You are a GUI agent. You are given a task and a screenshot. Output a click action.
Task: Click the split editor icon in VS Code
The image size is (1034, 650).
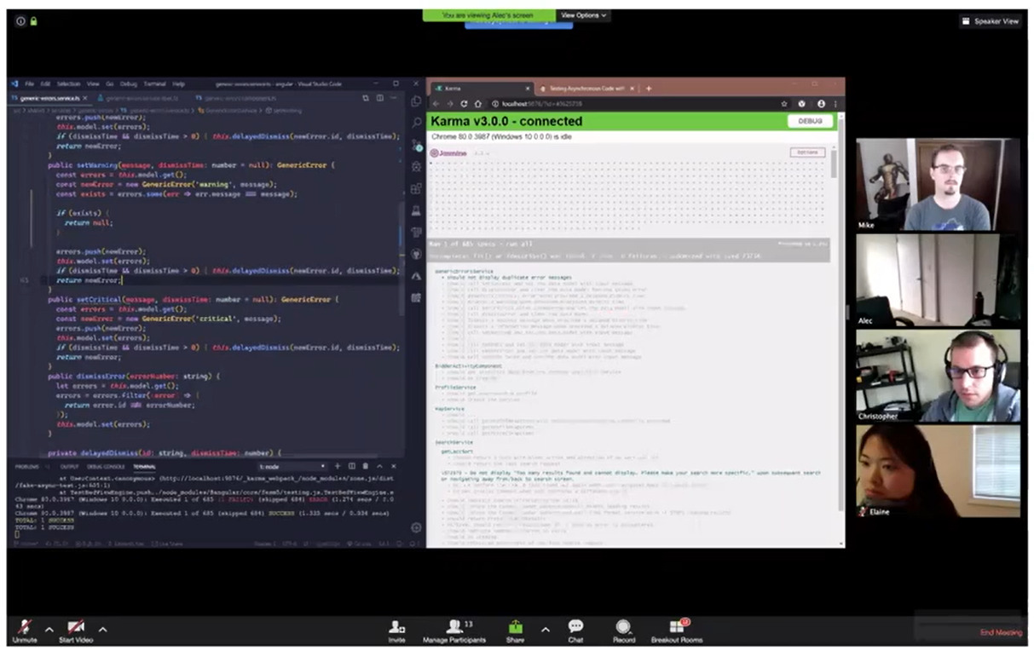[x=380, y=98]
